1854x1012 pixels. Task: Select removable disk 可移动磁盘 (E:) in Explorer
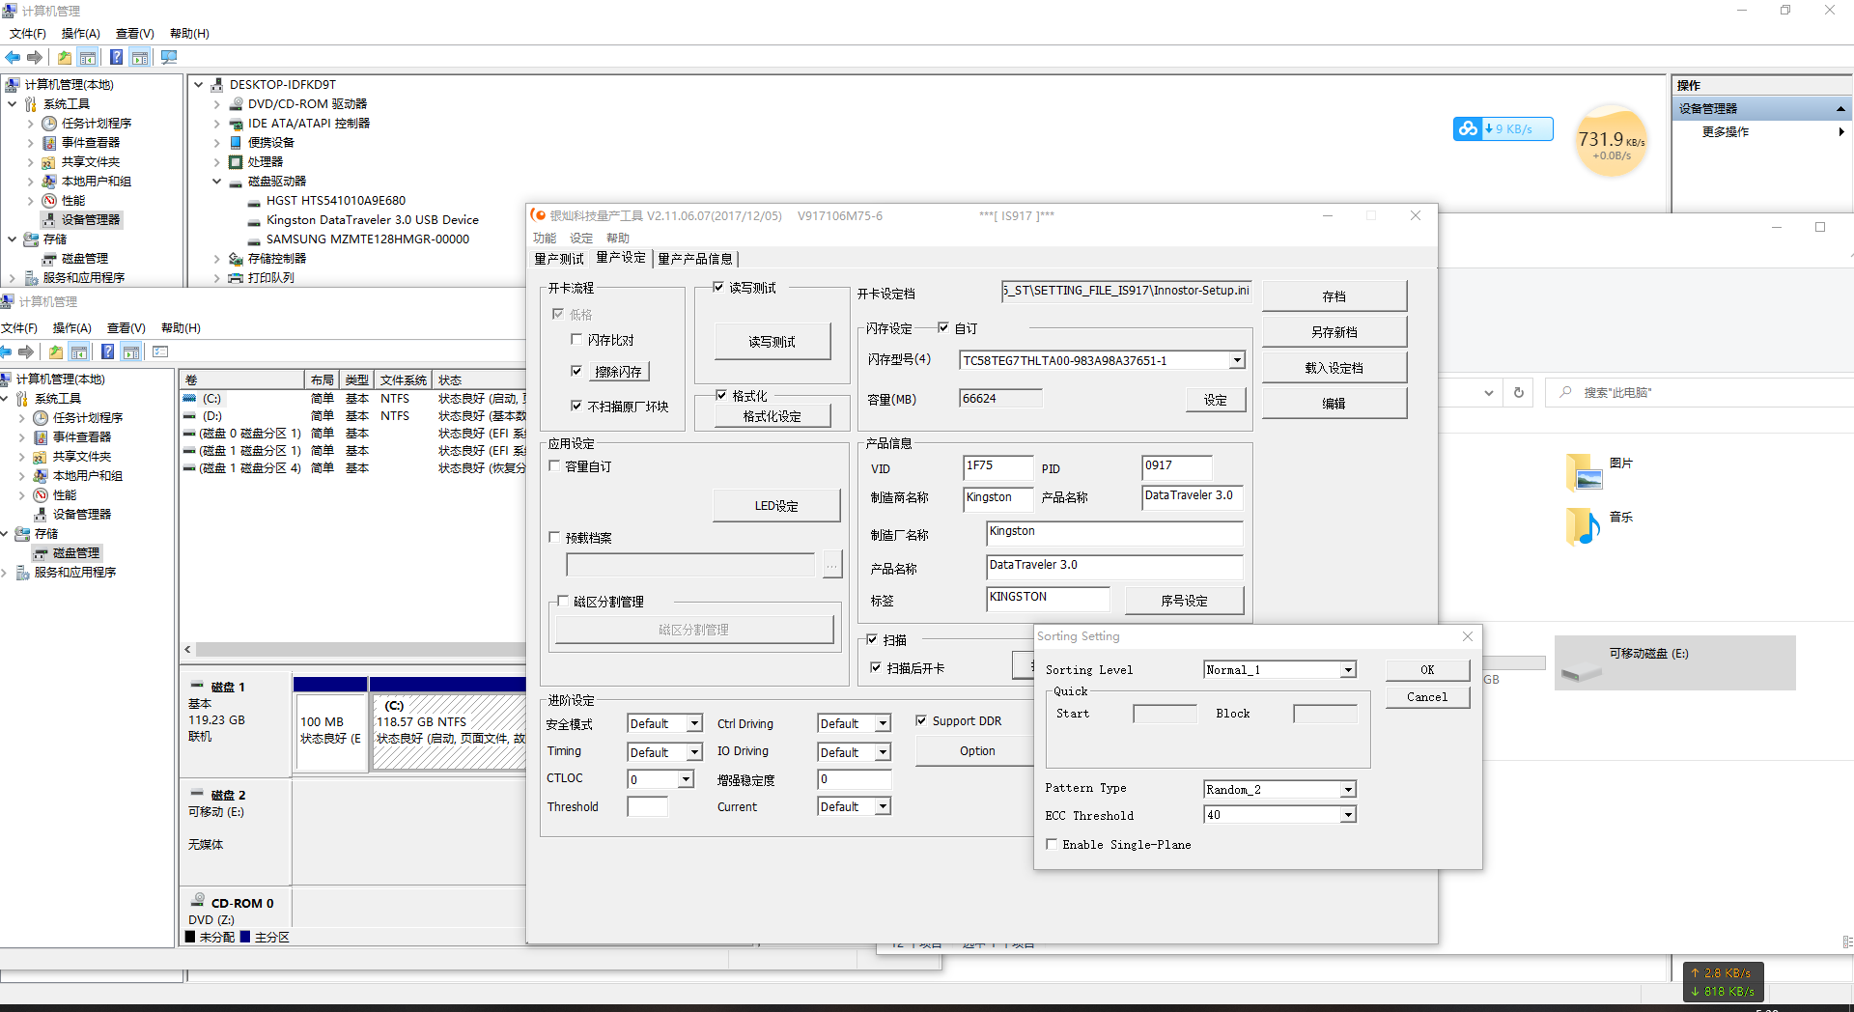click(x=1675, y=662)
